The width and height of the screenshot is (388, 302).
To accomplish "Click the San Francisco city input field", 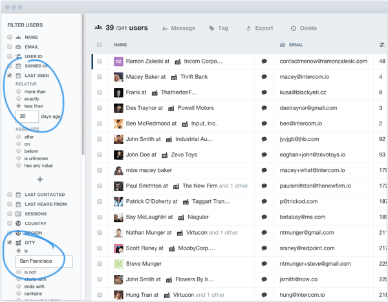I will 44,261.
